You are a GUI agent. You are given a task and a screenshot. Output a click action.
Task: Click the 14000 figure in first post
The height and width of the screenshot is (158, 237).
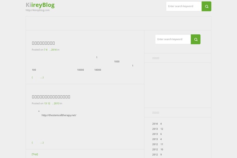coord(98,70)
